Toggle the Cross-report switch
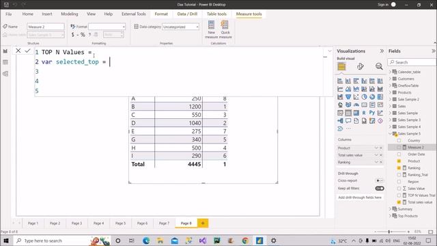Image resolution: width=437 pixels, height=246 pixels. pos(380,180)
